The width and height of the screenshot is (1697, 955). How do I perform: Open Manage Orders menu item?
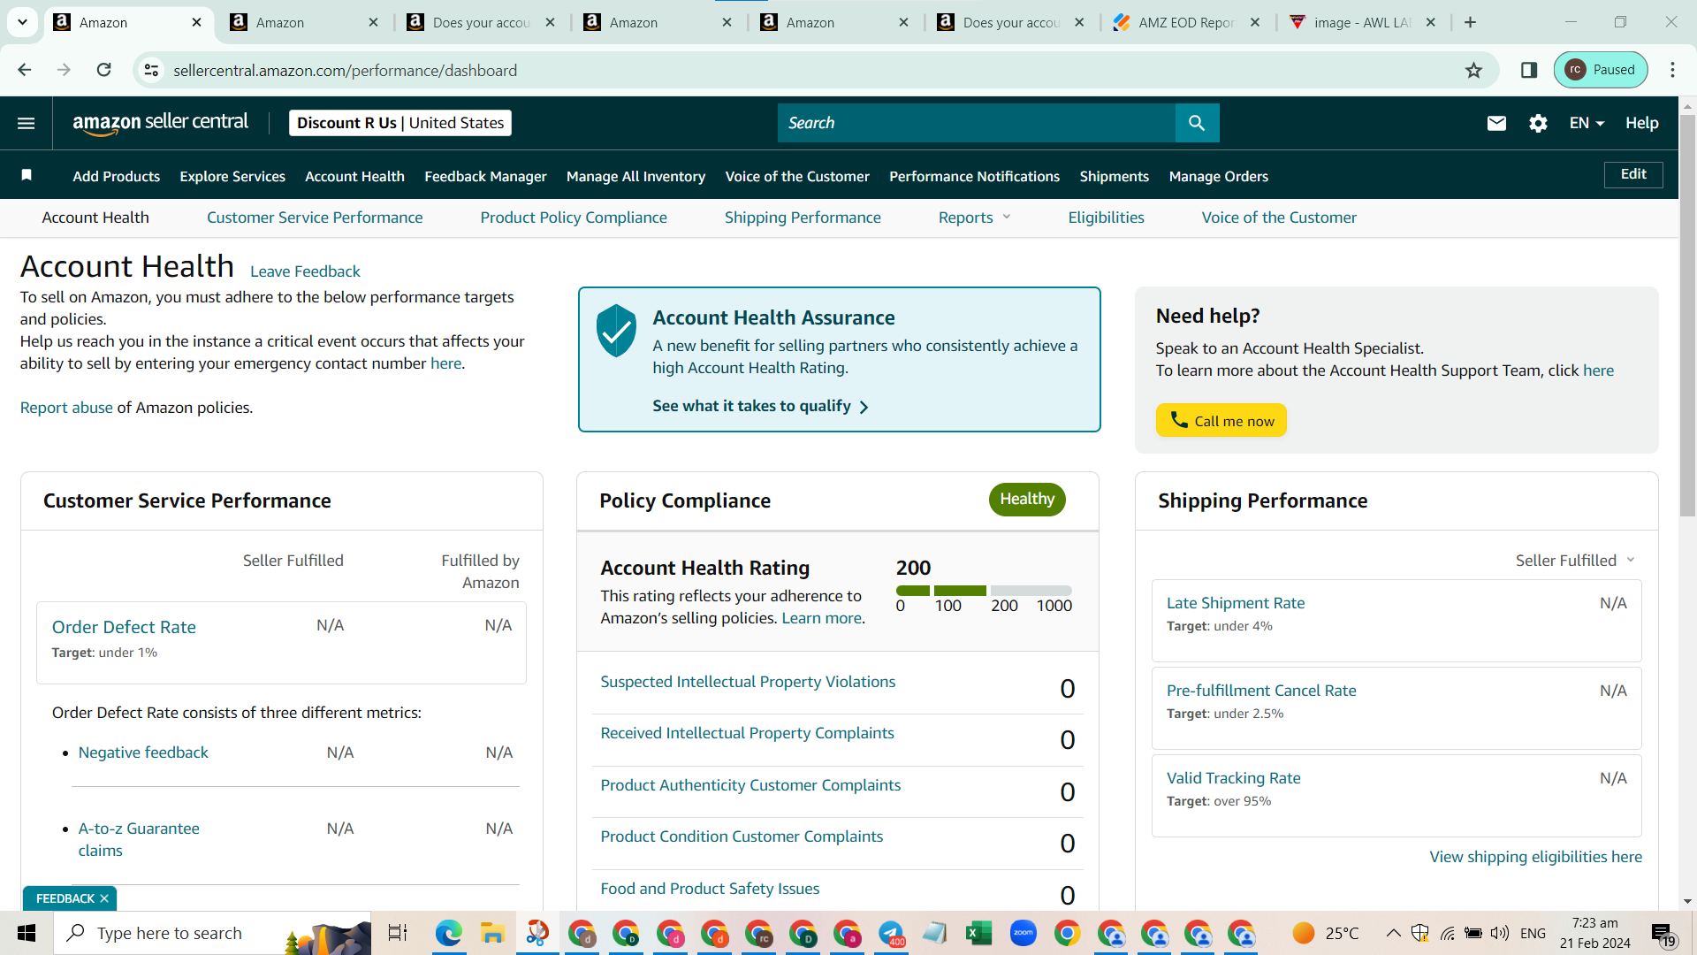point(1218,176)
